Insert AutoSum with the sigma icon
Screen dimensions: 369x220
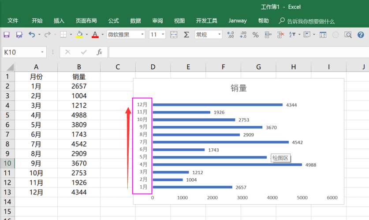pos(186,35)
